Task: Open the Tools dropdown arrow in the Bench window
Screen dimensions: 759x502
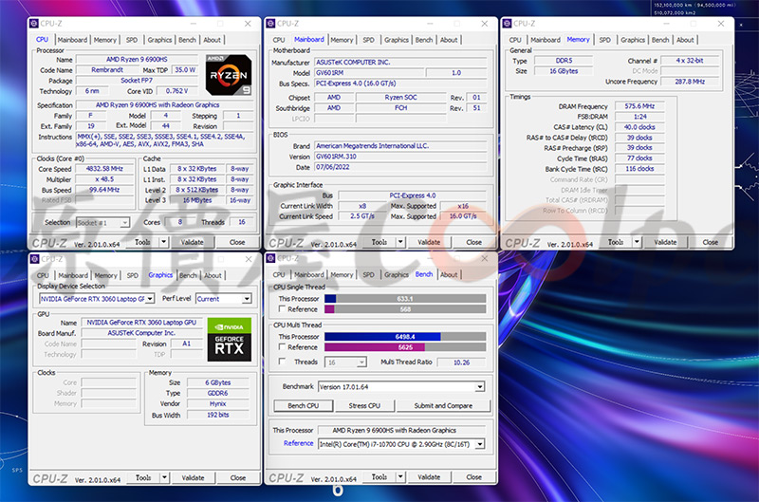Action: click(x=400, y=477)
